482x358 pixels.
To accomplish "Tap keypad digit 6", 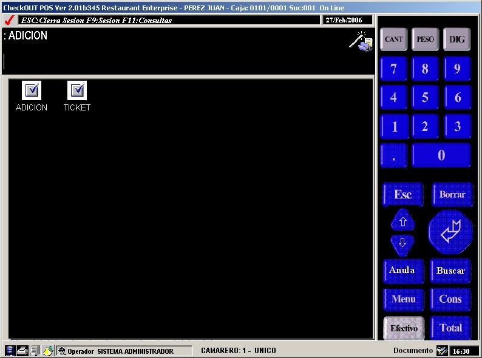I will (x=457, y=98).
